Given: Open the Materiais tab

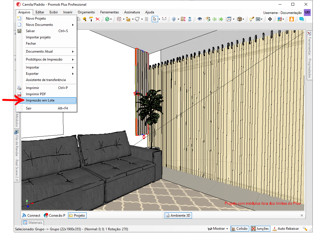Looking at the screenshot, I should [x=33, y=222].
